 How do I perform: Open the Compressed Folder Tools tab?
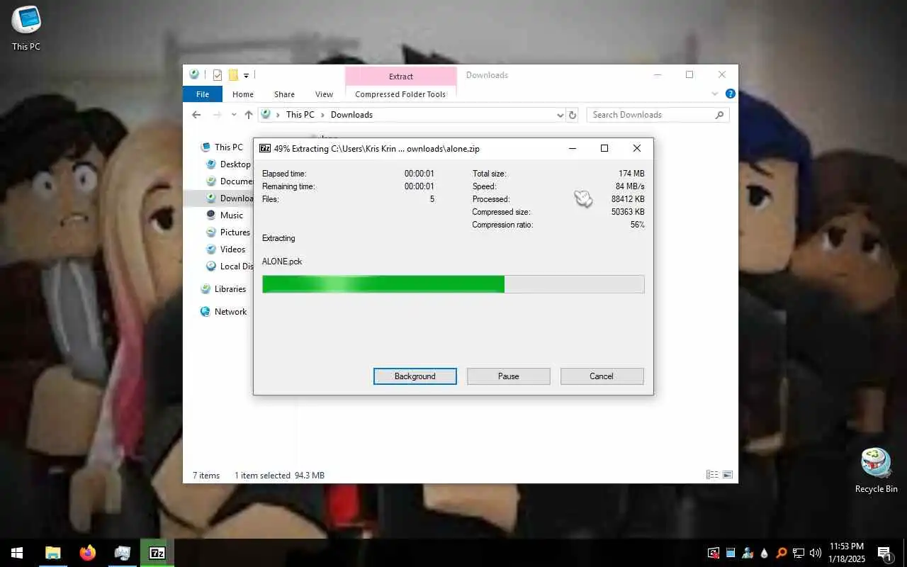(400, 94)
